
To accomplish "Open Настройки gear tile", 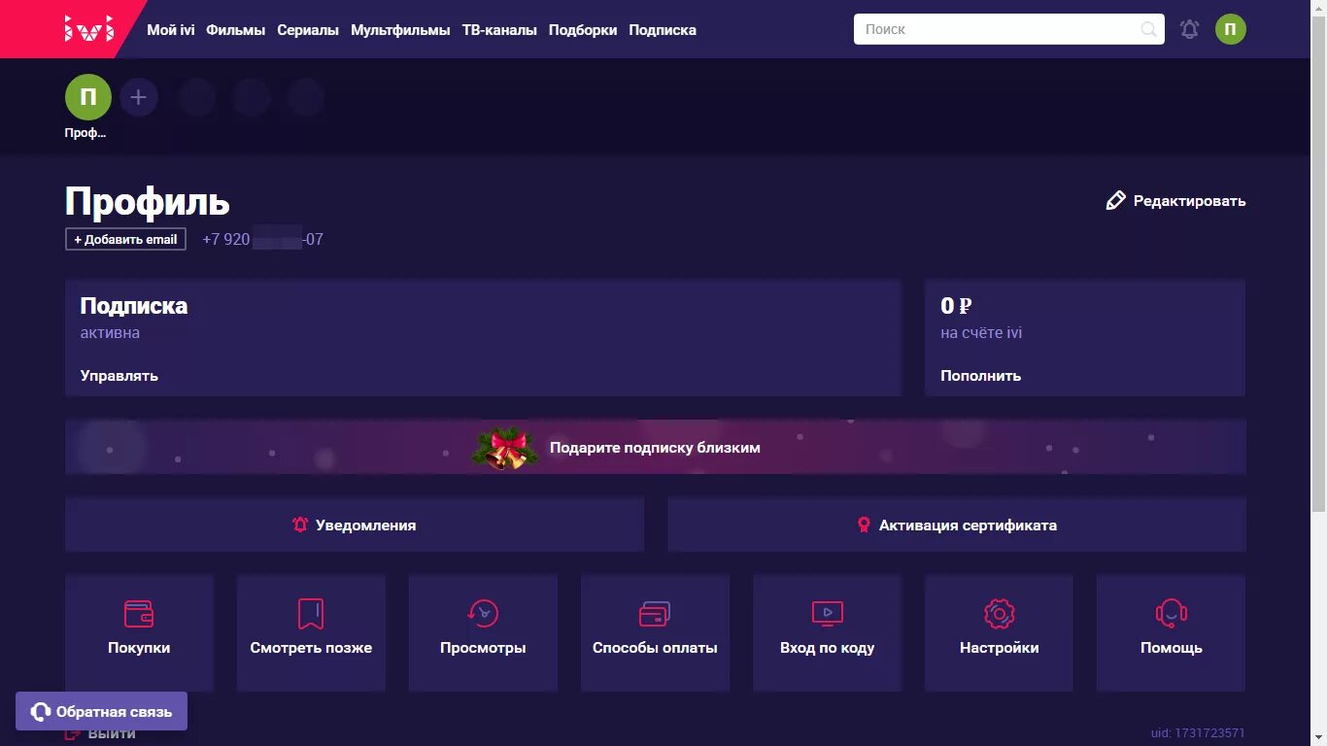I will click(999, 632).
